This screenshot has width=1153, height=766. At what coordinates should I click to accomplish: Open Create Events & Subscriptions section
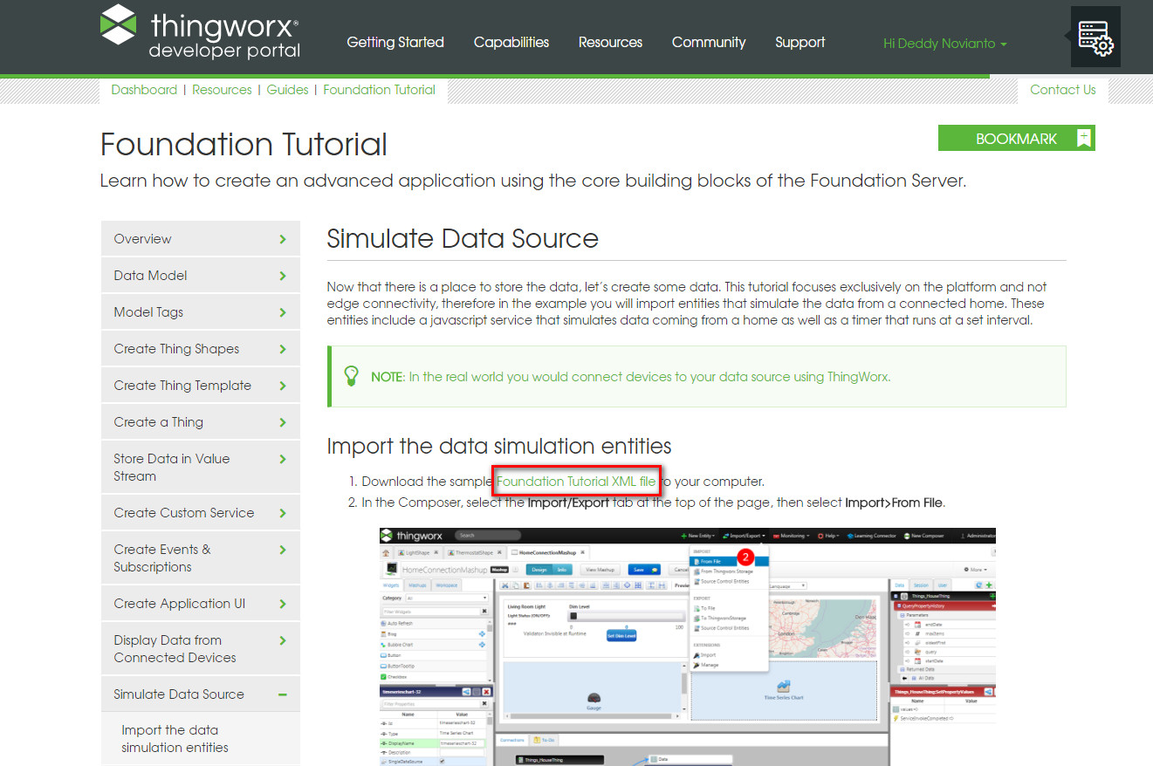click(x=201, y=558)
